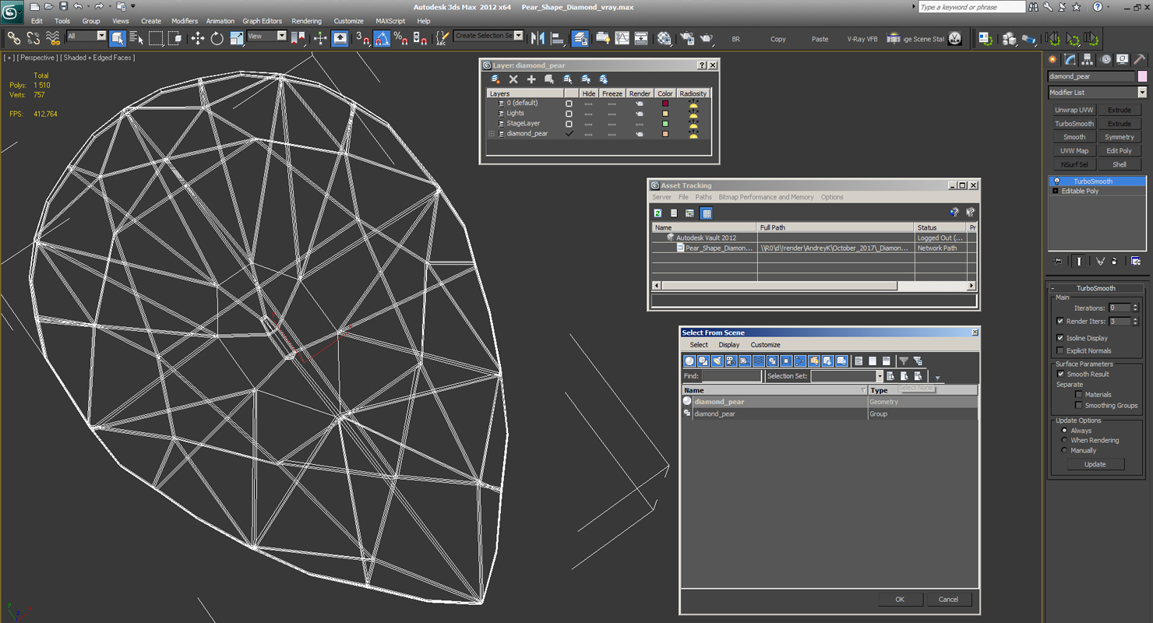Toggle Display Geometry filter in Select From Scene
Viewport: 1153px width, 623px height.
pyautogui.click(x=689, y=361)
